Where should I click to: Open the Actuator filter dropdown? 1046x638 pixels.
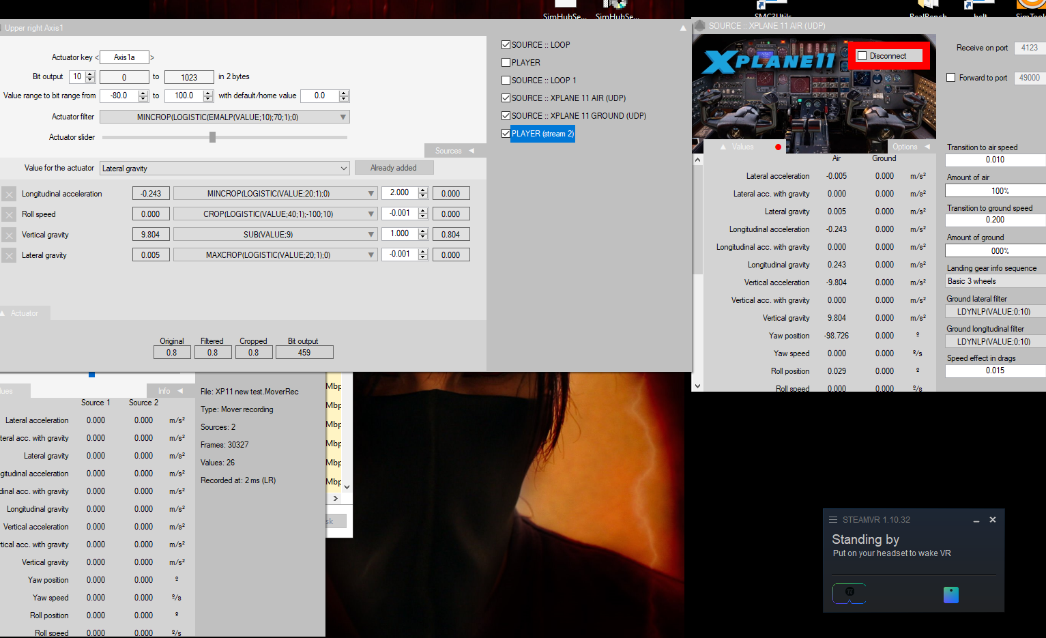click(343, 117)
